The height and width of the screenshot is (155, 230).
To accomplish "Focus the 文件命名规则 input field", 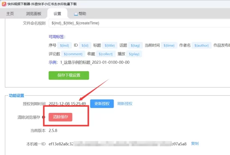I will 139,23.
